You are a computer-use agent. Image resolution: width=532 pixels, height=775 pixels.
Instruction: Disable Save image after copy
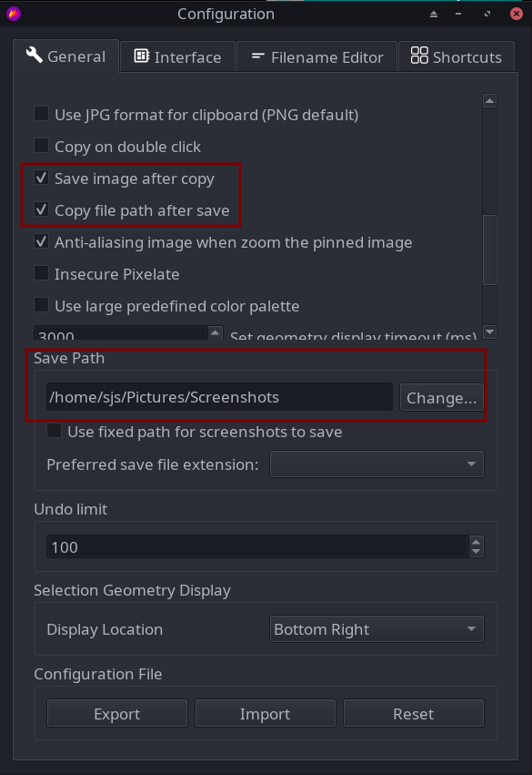(41, 178)
